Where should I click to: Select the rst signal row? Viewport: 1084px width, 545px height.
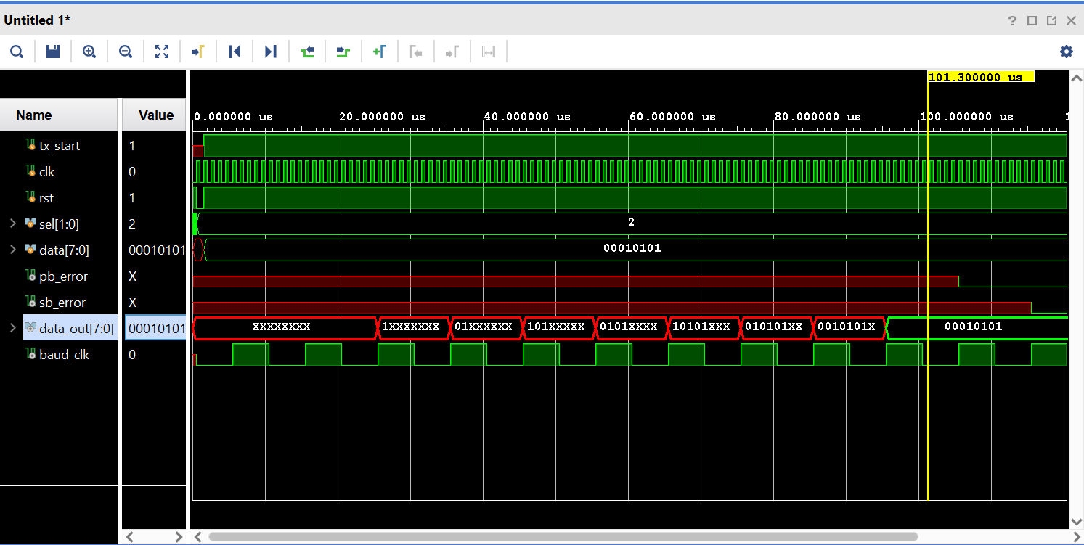59,197
